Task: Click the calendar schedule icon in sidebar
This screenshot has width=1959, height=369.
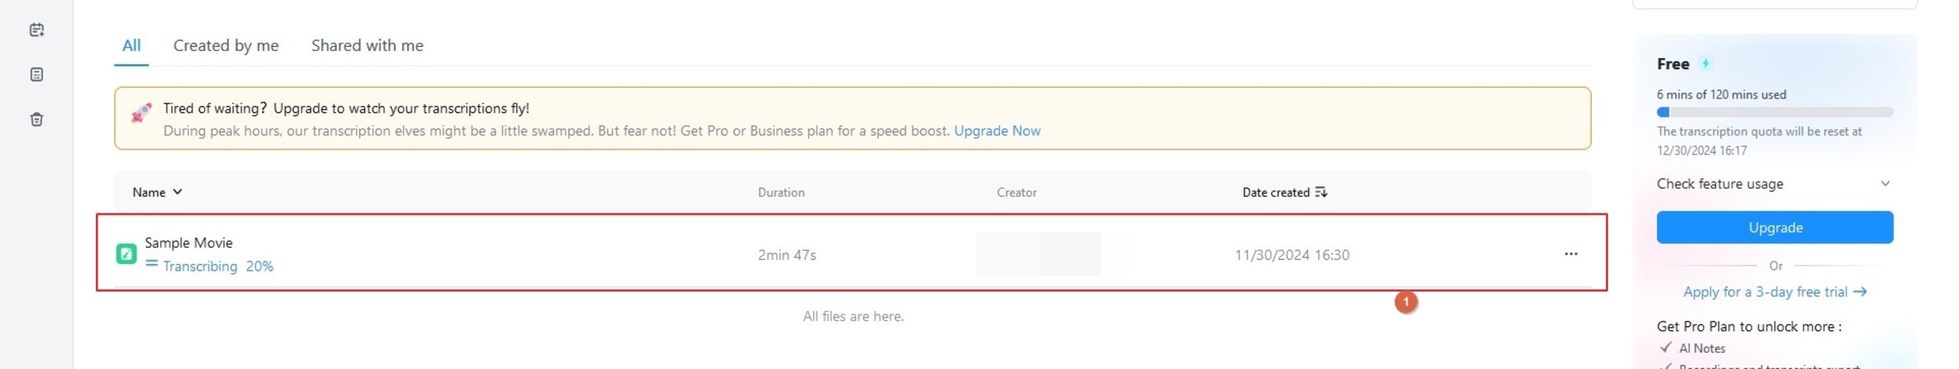Action: point(37,30)
